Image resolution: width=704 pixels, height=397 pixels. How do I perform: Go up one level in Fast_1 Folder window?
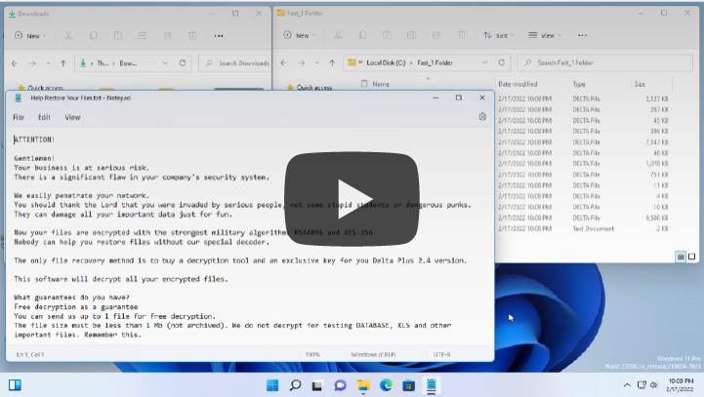click(332, 62)
